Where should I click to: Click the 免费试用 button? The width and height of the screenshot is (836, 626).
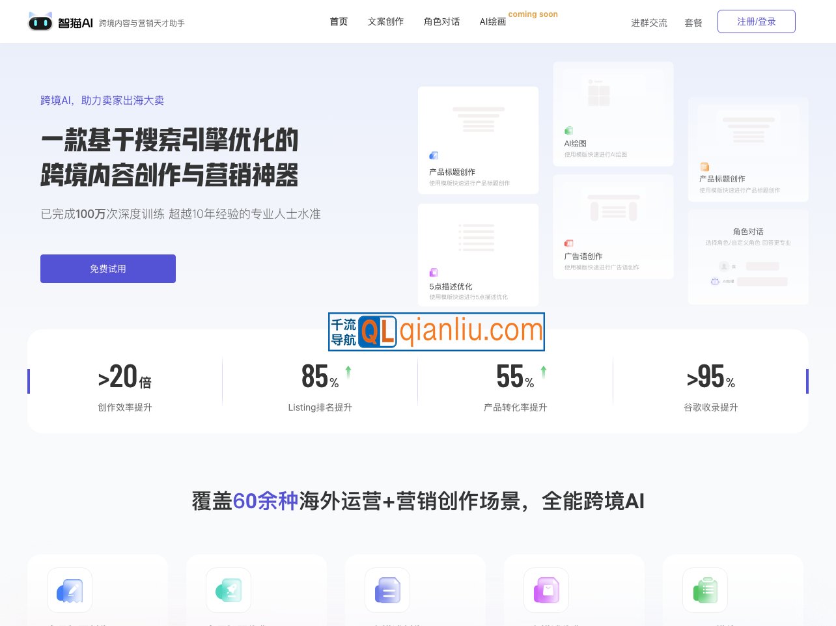(x=108, y=269)
